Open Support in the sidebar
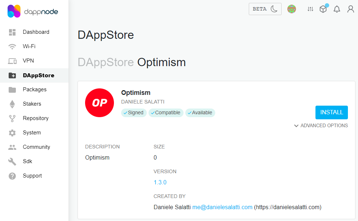This screenshot has height=221, width=358. tap(34, 176)
